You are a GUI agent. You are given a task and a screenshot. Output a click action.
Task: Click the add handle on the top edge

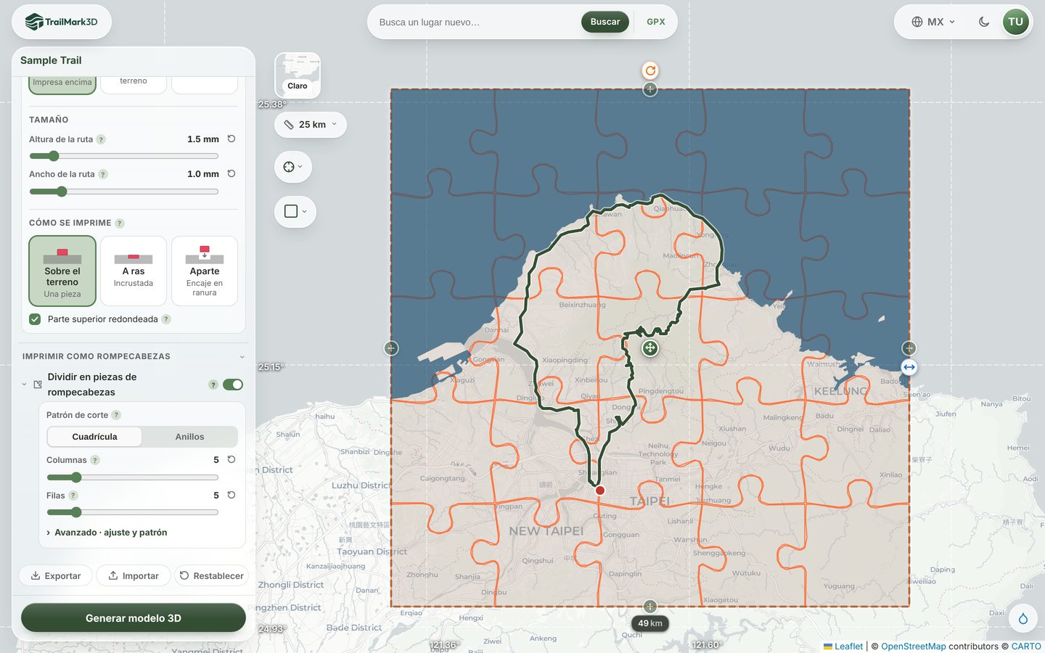click(650, 89)
